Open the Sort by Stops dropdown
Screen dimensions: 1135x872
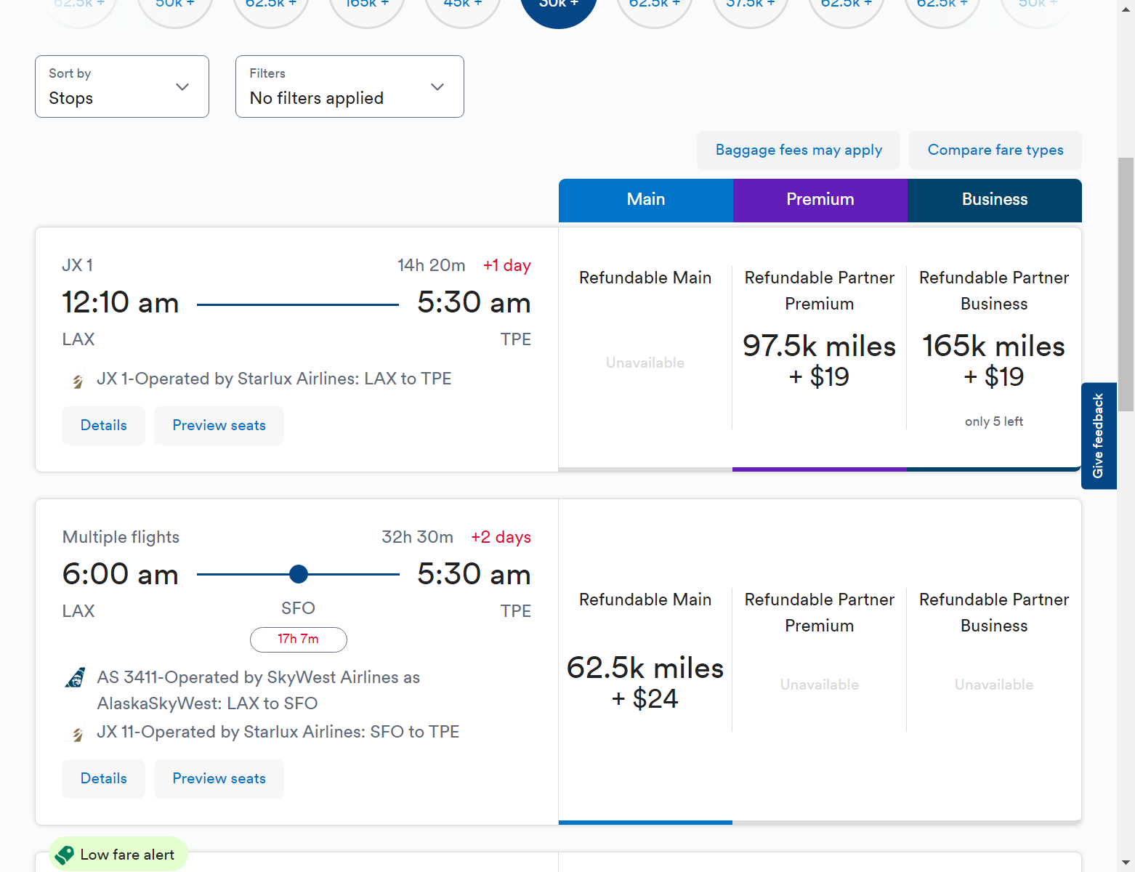point(122,86)
